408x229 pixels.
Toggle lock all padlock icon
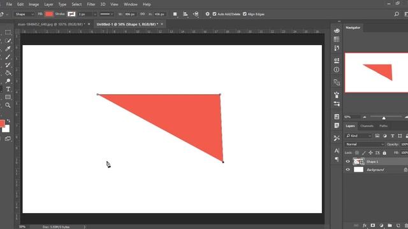coord(384,153)
